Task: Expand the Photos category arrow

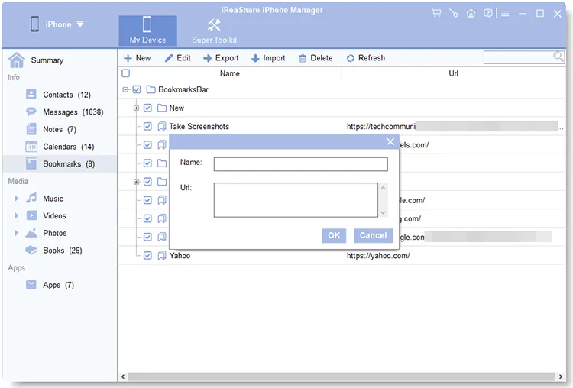Action: tap(17, 233)
